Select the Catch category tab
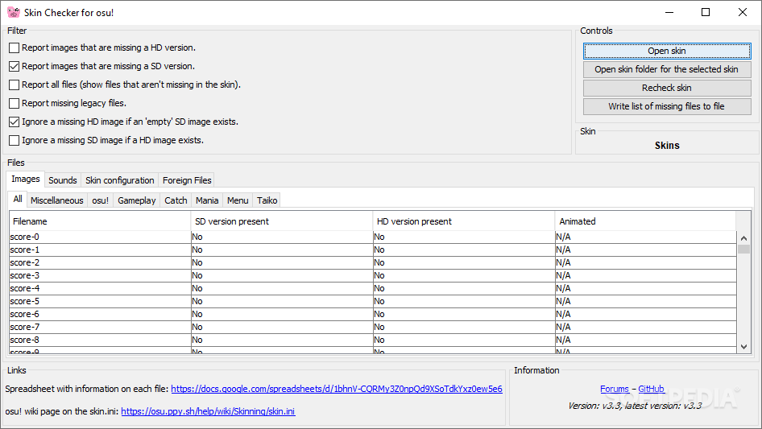This screenshot has width=762, height=429. tap(176, 200)
